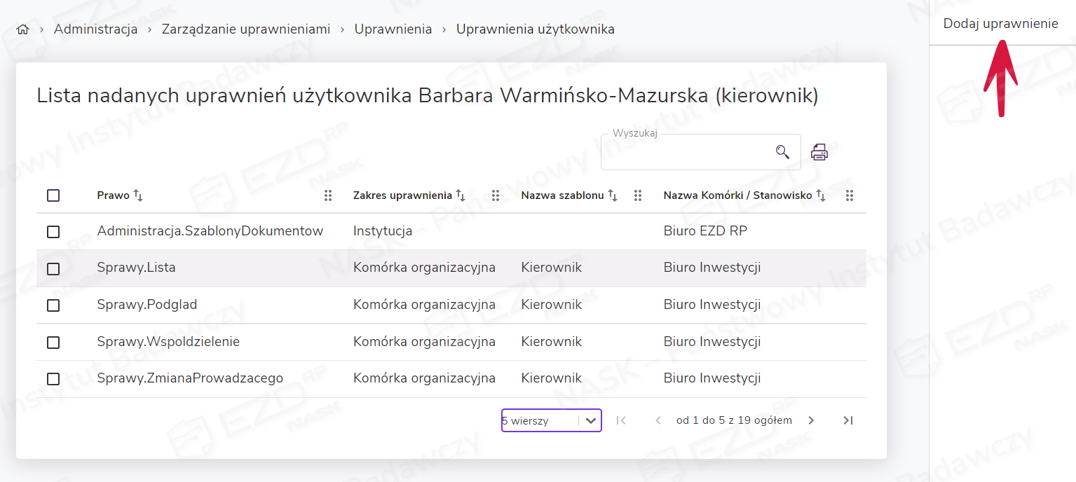This screenshot has width=1076, height=482.
Task: Check the Administracja.SzablonyDokumentow row checkbox
Action: click(x=53, y=232)
